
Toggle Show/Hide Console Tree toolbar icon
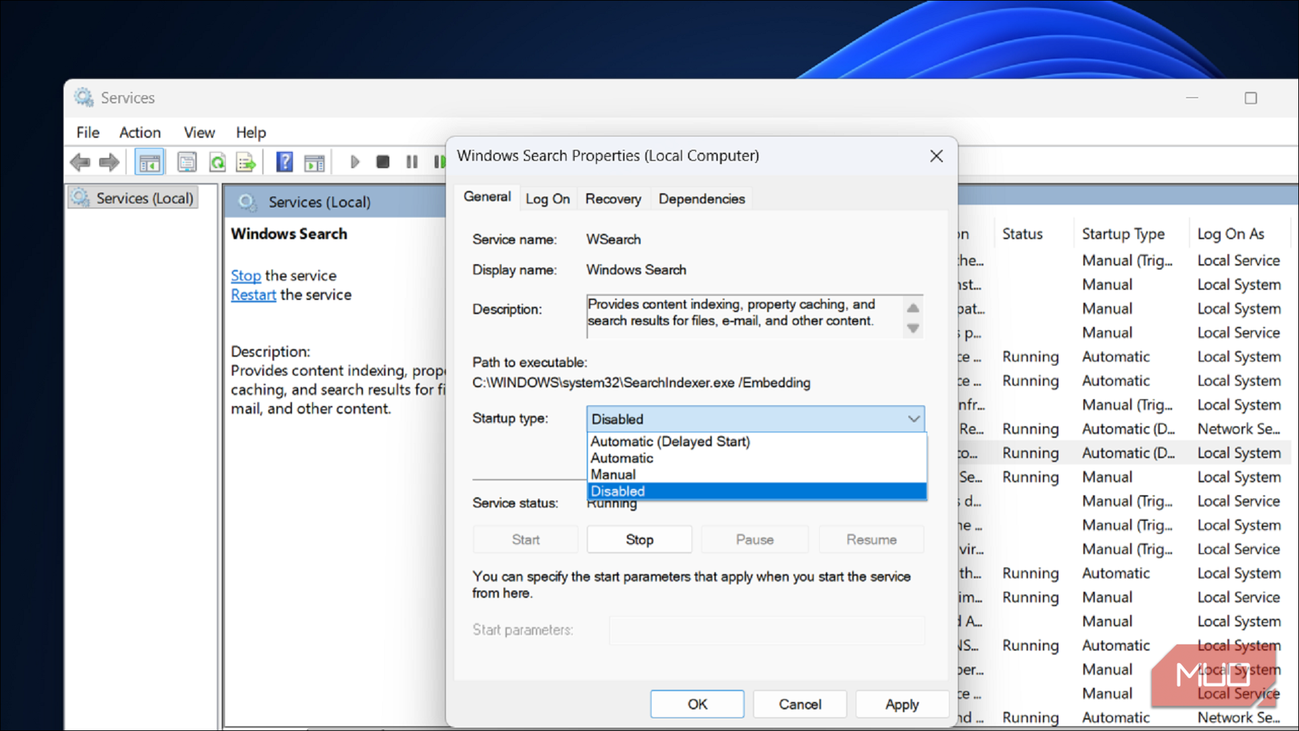click(149, 162)
